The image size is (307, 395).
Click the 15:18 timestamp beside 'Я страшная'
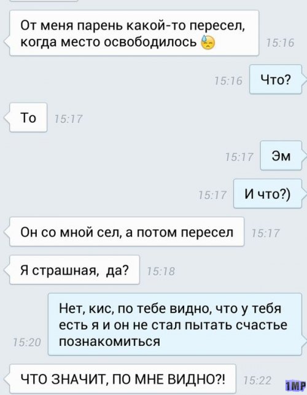(161, 271)
